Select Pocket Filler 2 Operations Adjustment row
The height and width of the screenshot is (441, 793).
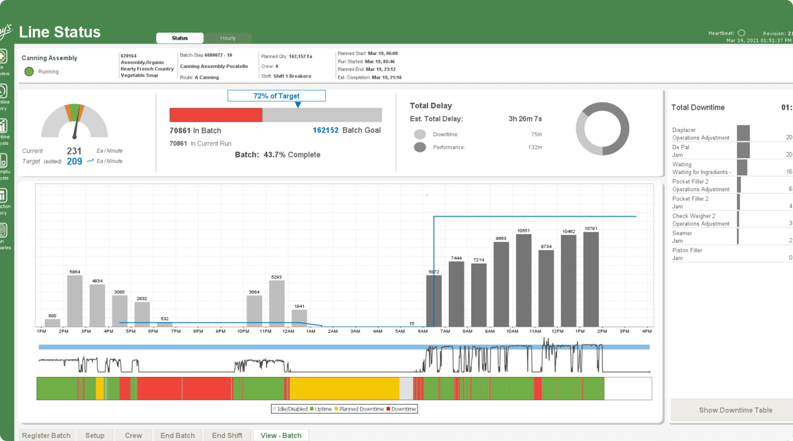pyautogui.click(x=732, y=185)
